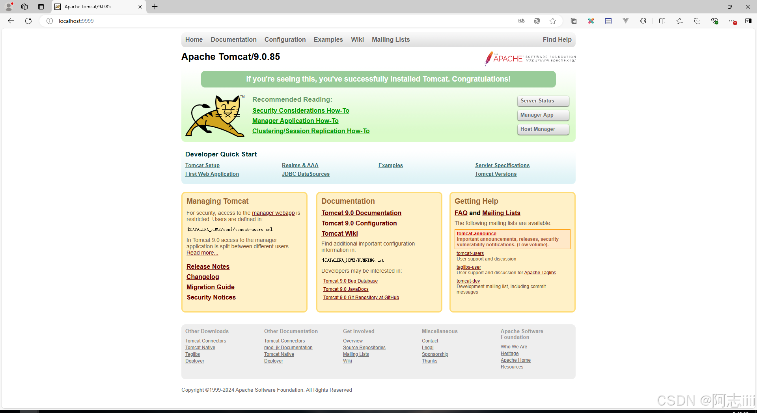Add this page to favorites star
The image size is (757, 413).
coord(553,21)
